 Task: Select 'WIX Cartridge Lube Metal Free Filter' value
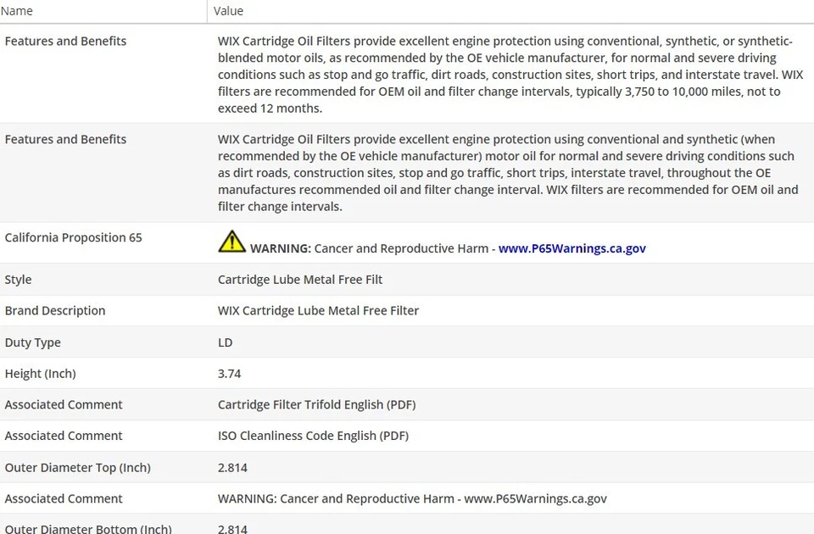click(318, 311)
